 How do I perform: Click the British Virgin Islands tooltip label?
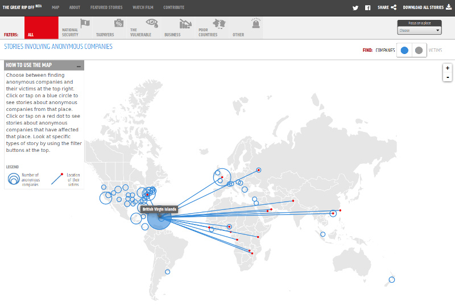159,209
